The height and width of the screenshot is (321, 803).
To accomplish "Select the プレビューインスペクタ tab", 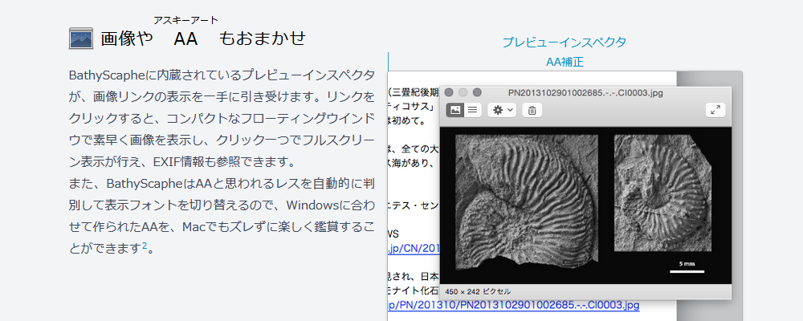I will tap(564, 43).
